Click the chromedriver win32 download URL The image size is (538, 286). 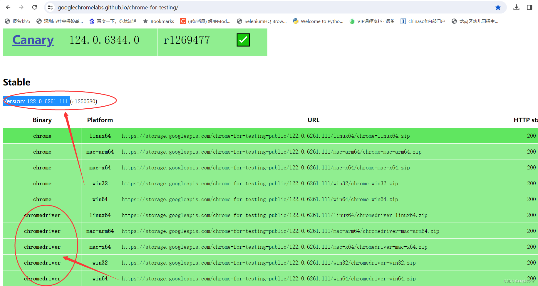tap(269, 263)
